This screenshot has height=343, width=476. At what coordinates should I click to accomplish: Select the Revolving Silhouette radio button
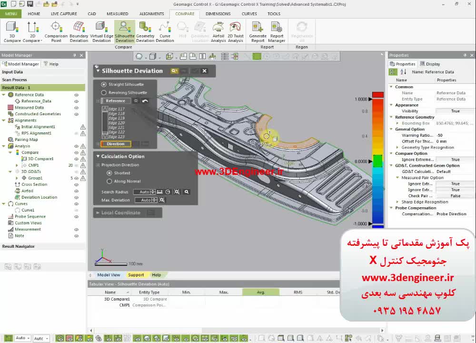point(104,92)
